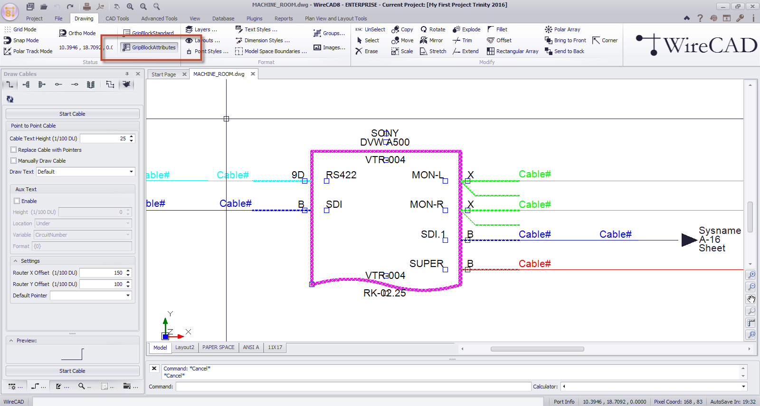Open the help question mark icon
The image size is (760, 406).
pos(700,18)
